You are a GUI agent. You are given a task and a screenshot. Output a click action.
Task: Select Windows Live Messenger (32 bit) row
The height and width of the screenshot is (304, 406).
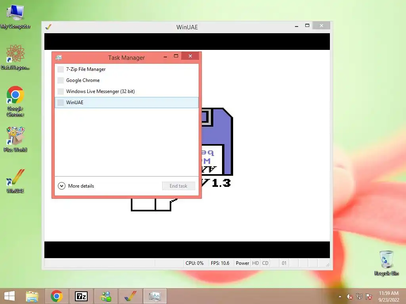tap(126, 91)
